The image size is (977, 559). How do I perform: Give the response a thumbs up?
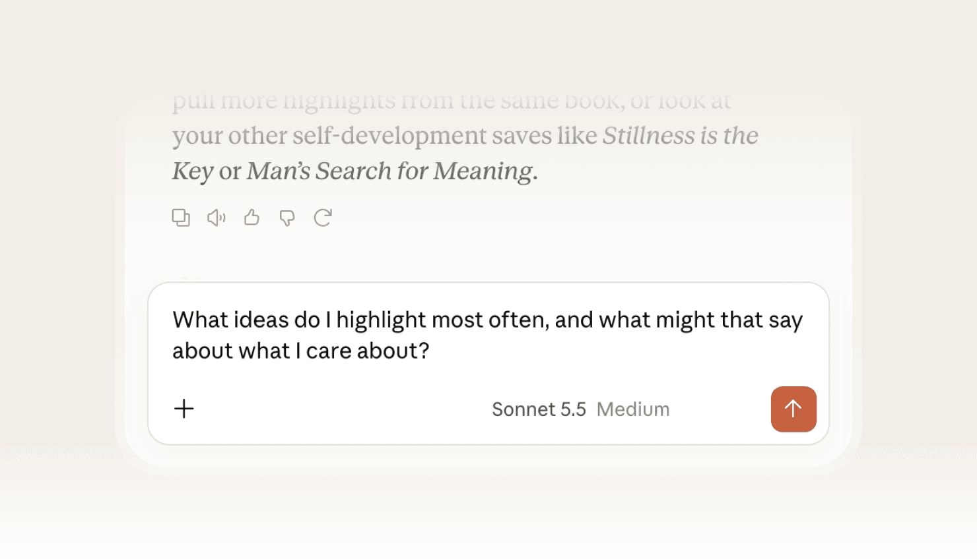pyautogui.click(x=252, y=218)
